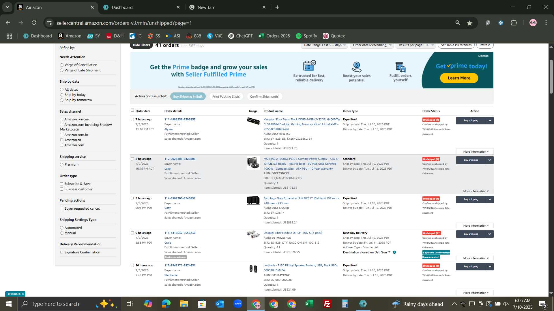Open the Quotex bookmark
554x311 pixels.
click(x=334, y=36)
